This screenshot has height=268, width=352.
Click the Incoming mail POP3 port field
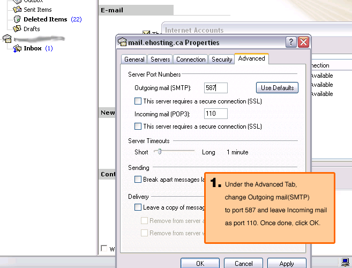(x=216, y=114)
